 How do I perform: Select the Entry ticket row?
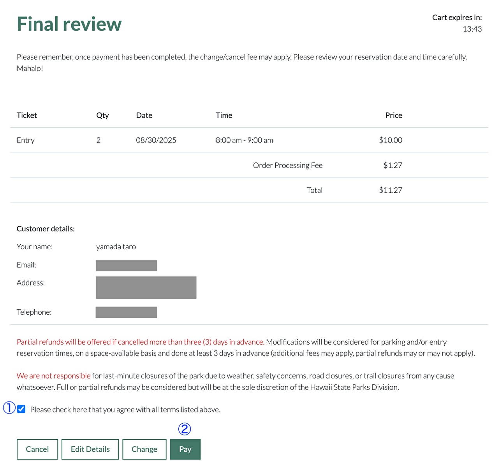[x=25, y=140]
